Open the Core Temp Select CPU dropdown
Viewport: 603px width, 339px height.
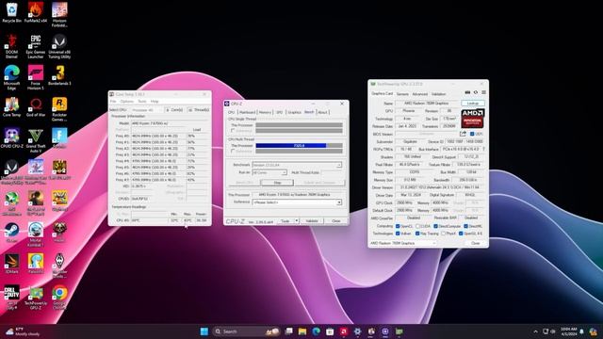(147, 110)
